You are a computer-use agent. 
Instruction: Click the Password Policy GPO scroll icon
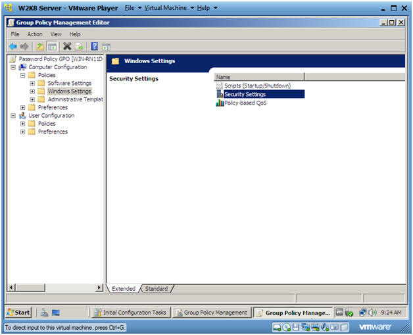click(x=13, y=59)
